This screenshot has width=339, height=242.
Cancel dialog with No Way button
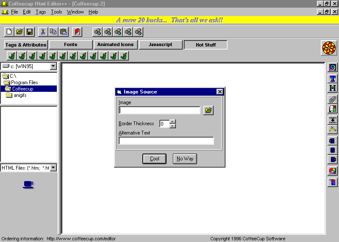coord(185,159)
